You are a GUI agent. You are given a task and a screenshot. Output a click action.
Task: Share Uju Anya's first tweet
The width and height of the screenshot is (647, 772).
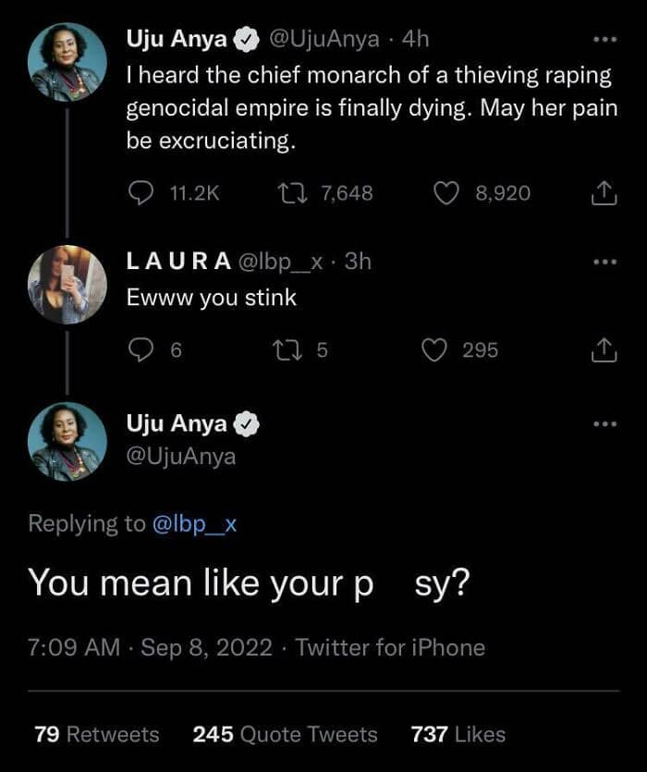point(602,192)
